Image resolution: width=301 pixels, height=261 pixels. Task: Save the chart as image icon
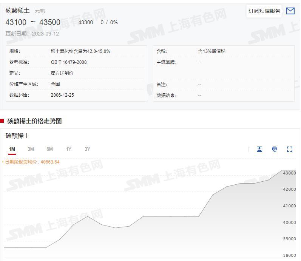point(259,149)
